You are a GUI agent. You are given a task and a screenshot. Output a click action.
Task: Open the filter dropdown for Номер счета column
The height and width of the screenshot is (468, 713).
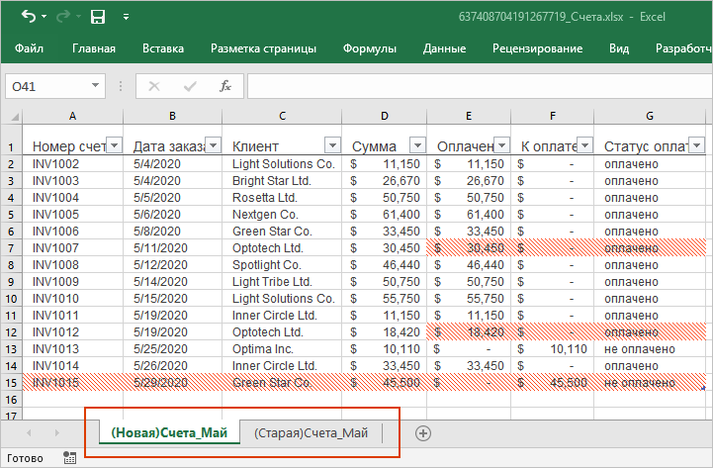(x=113, y=145)
